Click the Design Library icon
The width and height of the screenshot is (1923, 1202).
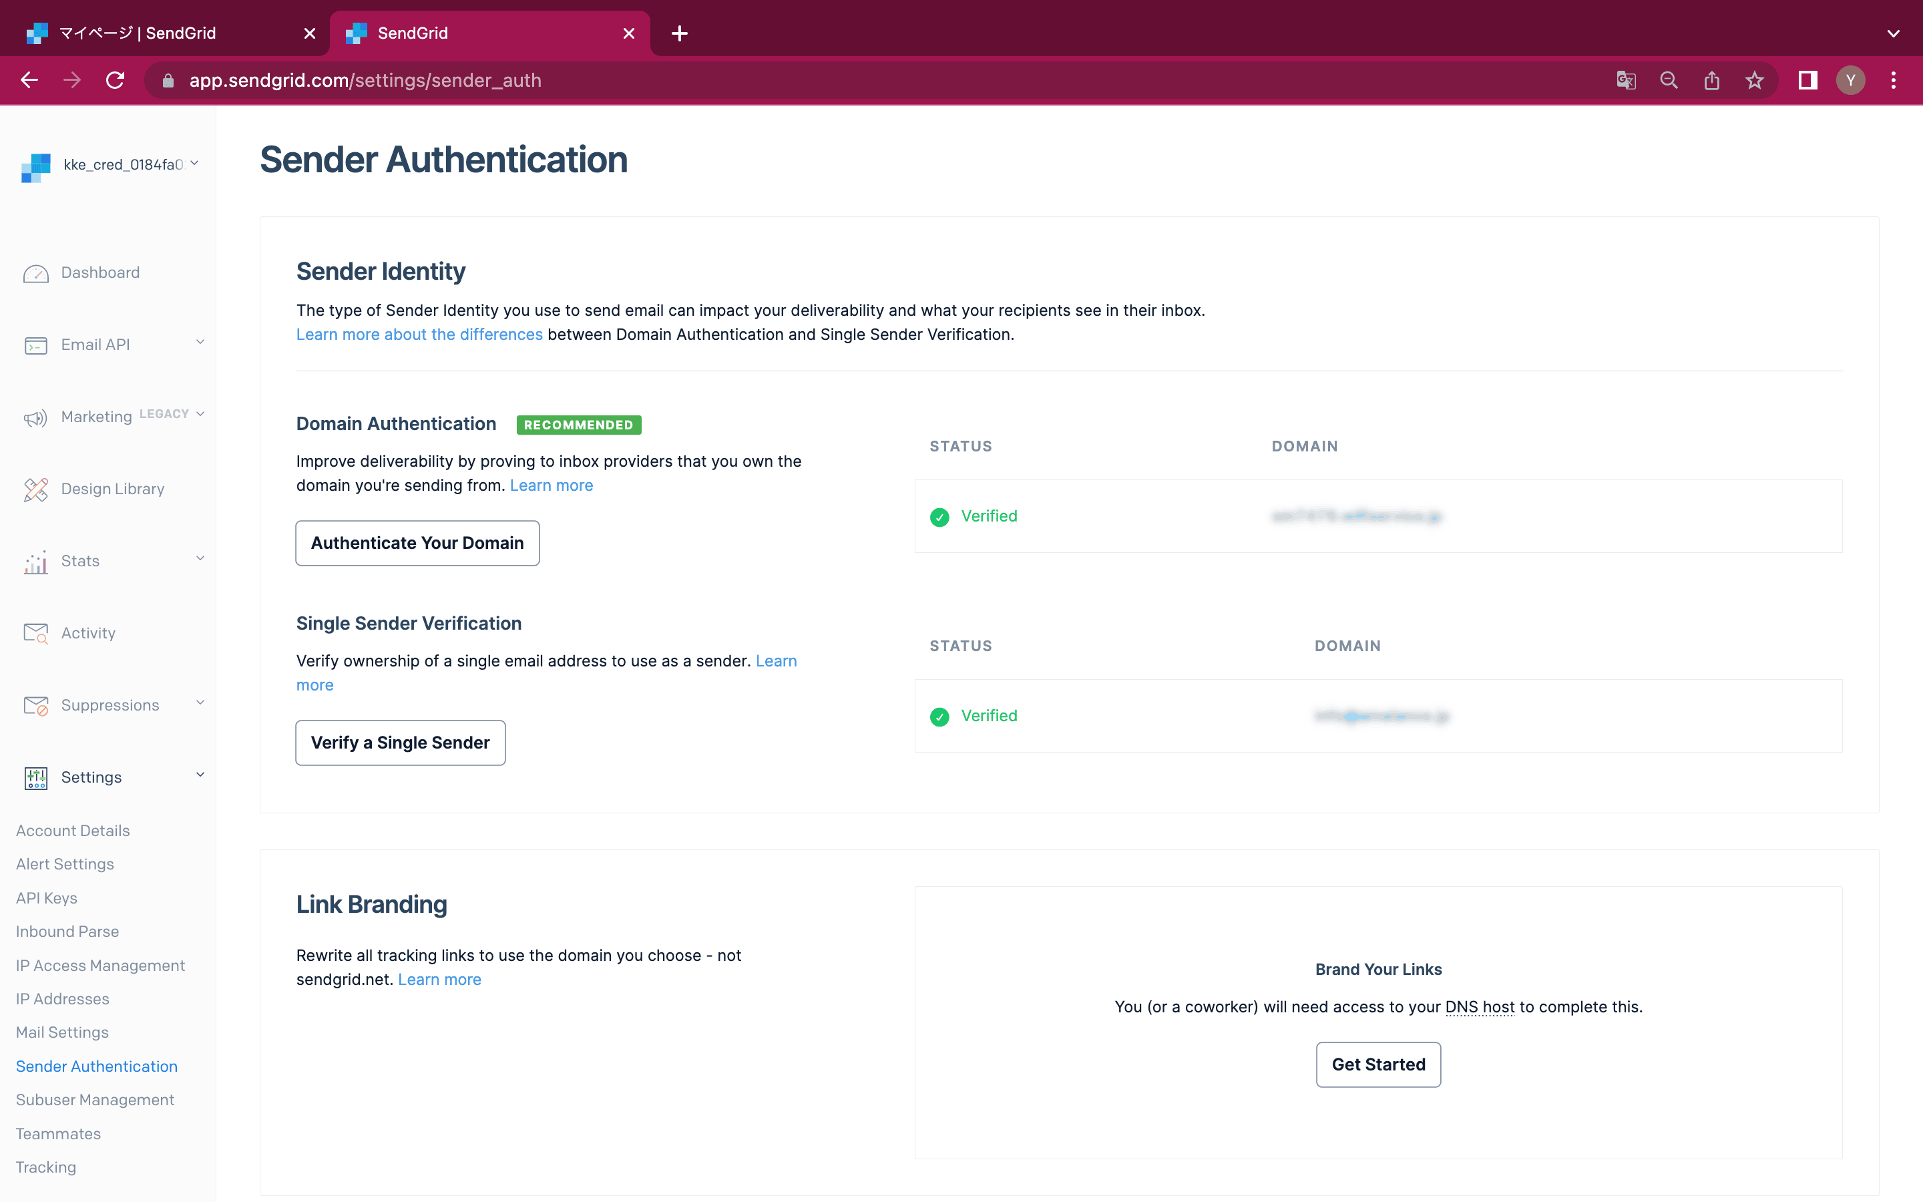click(x=36, y=489)
